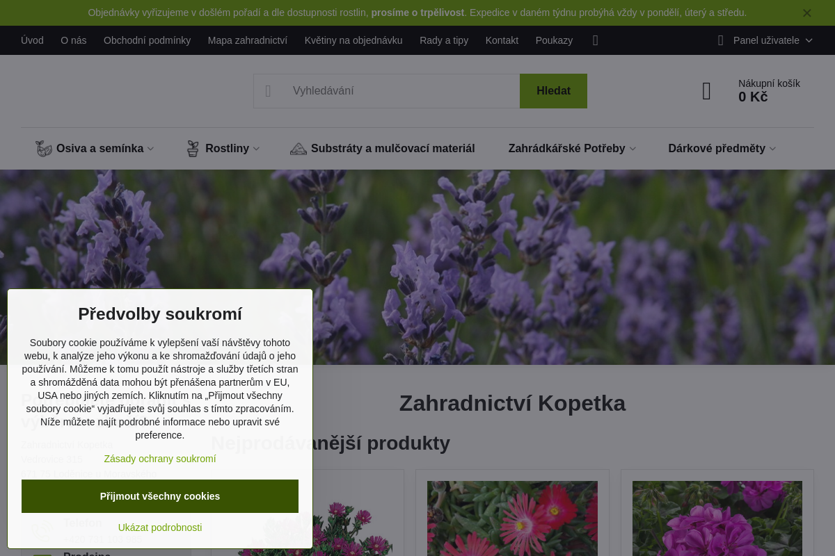The width and height of the screenshot is (835, 556).
Task: Accept all cookies with Přijmout všechny cookies
Action: [x=160, y=496]
